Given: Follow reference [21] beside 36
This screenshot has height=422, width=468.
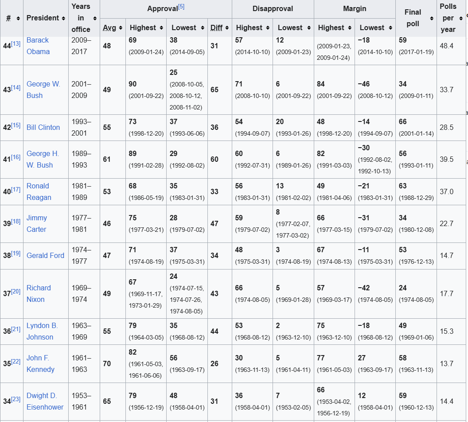Looking at the screenshot, I should [x=16, y=329].
